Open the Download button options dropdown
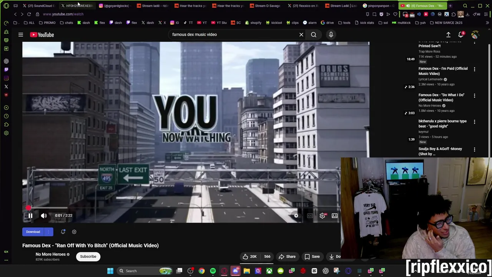Screen dimensions: 492x277 pyautogui.click(x=48, y=232)
